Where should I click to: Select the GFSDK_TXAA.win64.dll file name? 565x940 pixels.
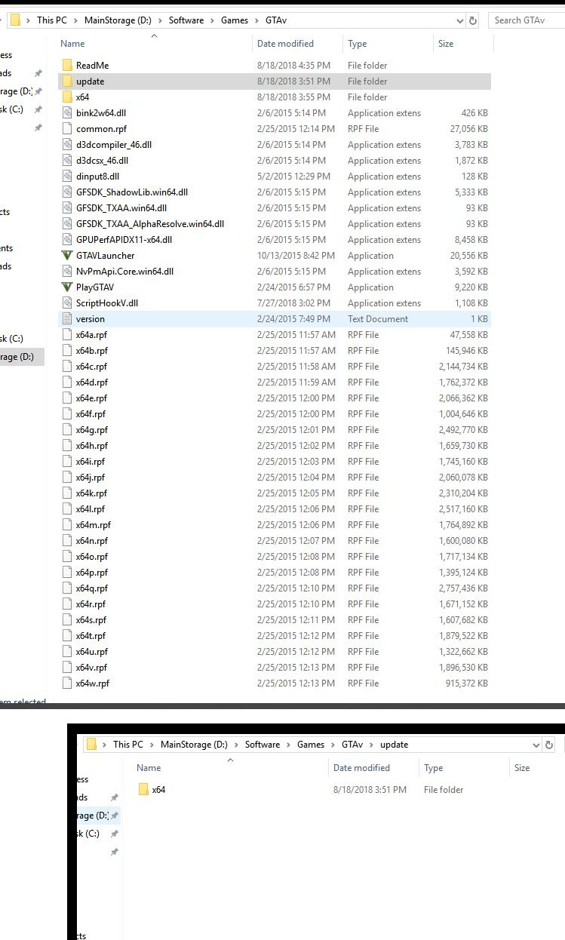coord(121,208)
